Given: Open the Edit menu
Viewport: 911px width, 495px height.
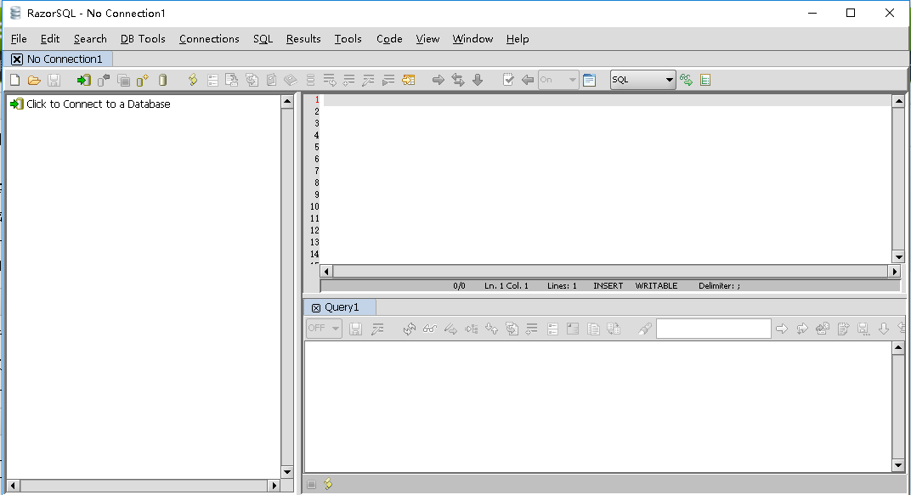Looking at the screenshot, I should [x=50, y=39].
